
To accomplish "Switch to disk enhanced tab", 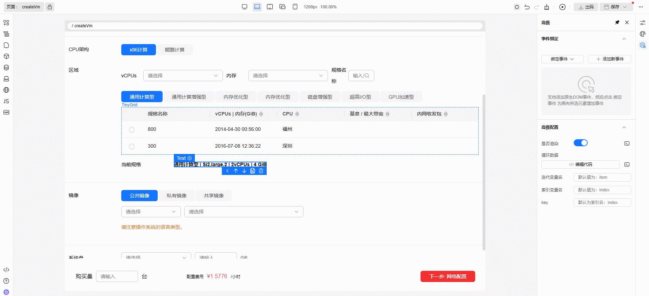I will (320, 97).
